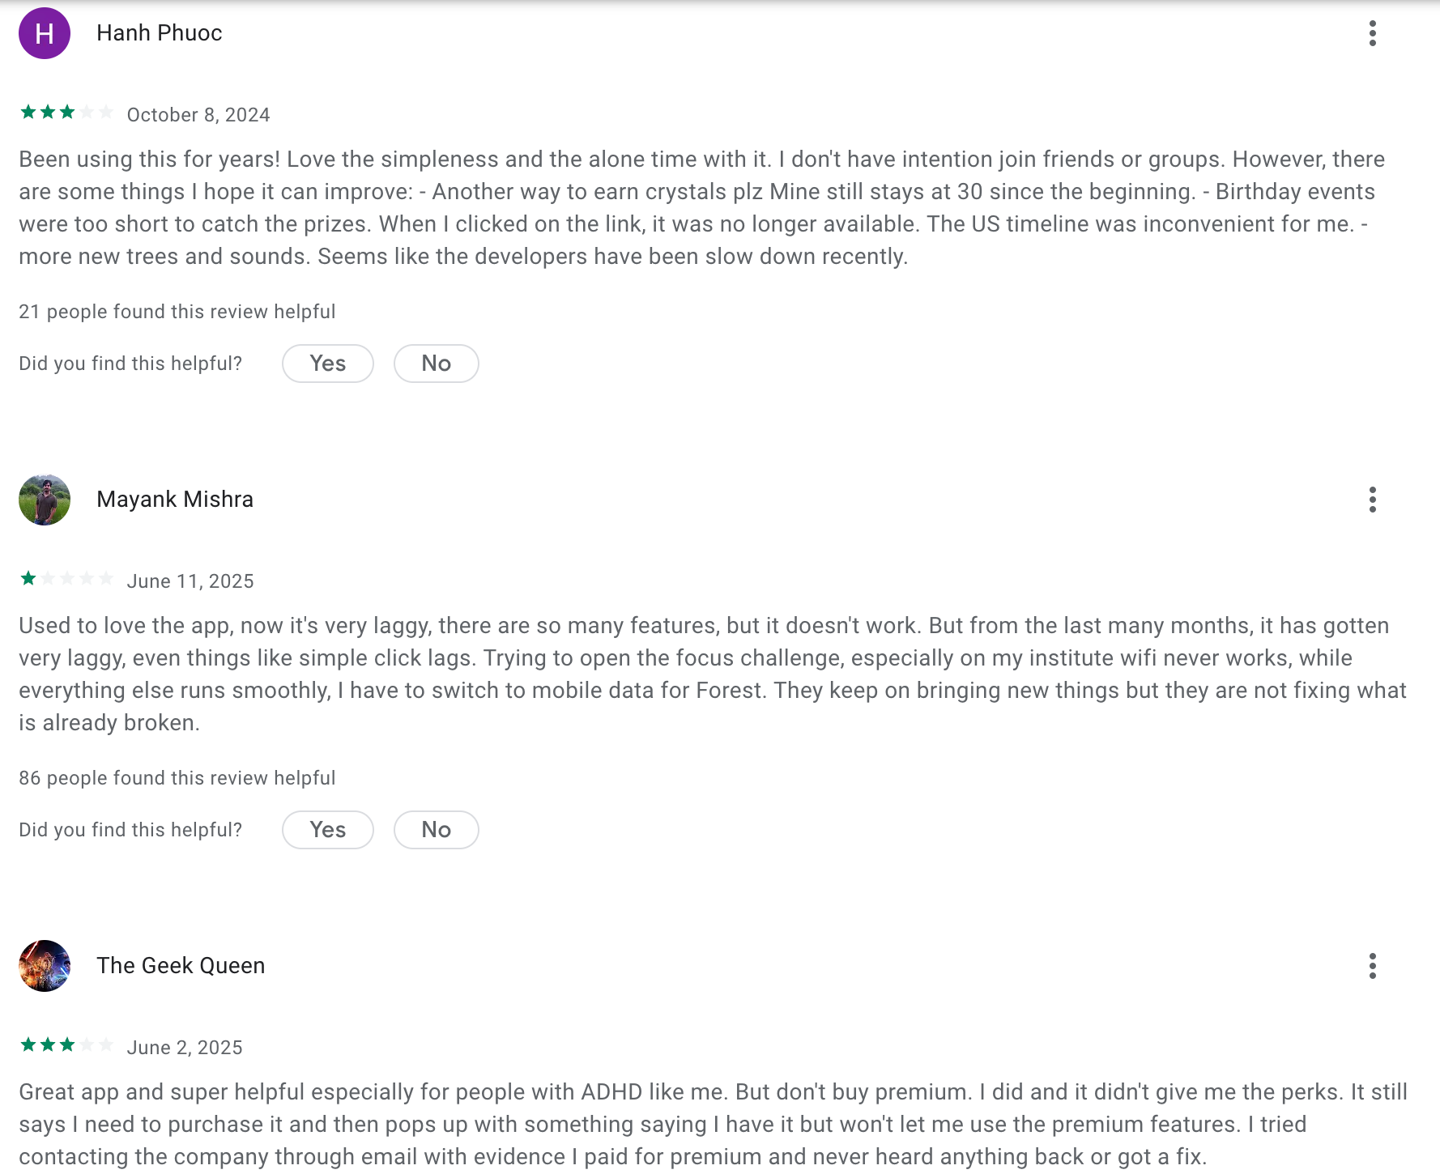Open options menu for Mayank Mishra's review
Image resolution: width=1440 pixels, height=1174 pixels.
coord(1372,500)
